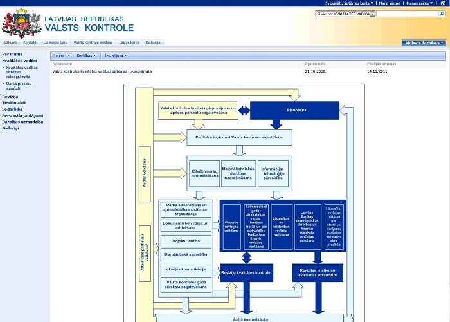This screenshot has width=450, height=322.
Task: Sort by the 'Pēdējās izmaiņas' column header
Action: [381, 64]
